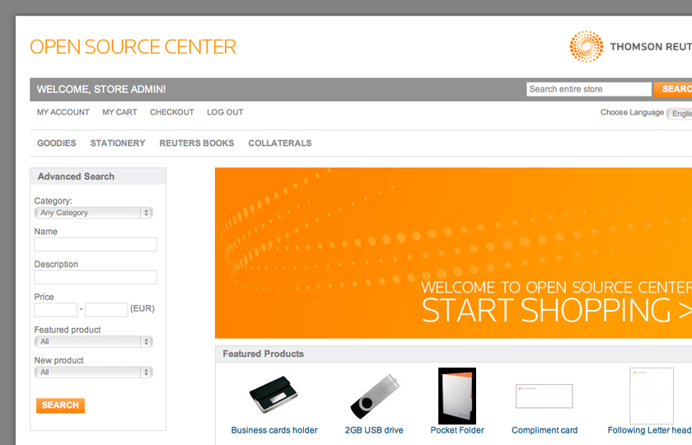Click the Compliment card product link

pyautogui.click(x=545, y=430)
